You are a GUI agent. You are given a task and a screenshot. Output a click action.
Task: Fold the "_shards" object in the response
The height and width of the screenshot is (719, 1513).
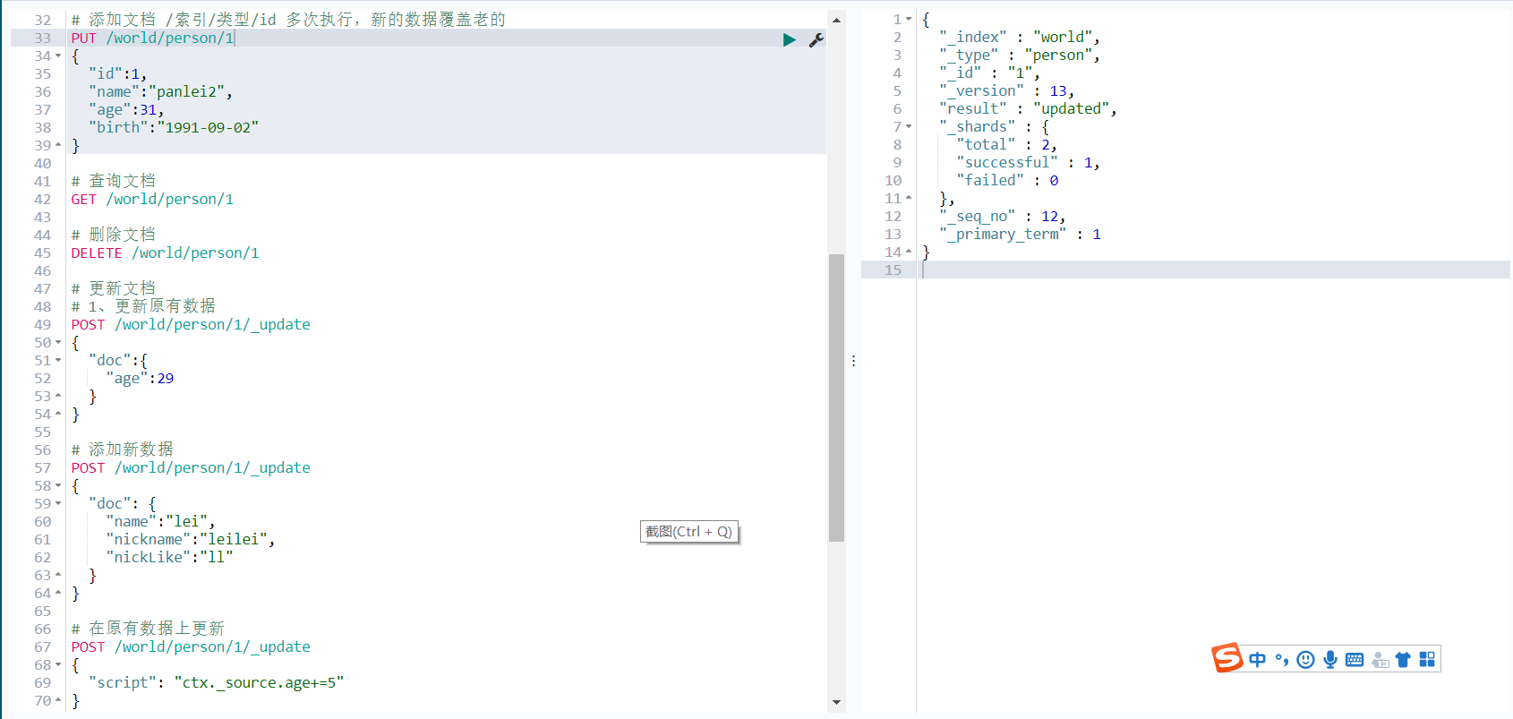tap(909, 126)
